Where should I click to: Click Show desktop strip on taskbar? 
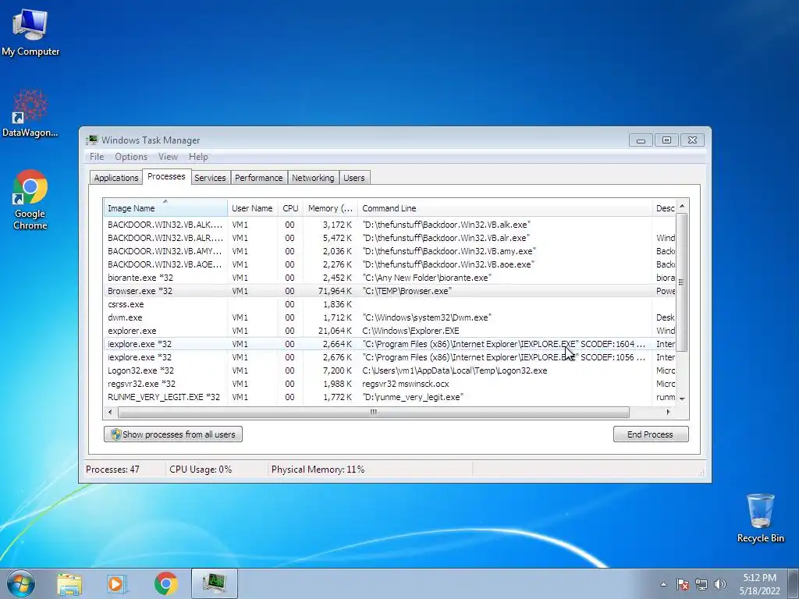pyautogui.click(x=795, y=583)
